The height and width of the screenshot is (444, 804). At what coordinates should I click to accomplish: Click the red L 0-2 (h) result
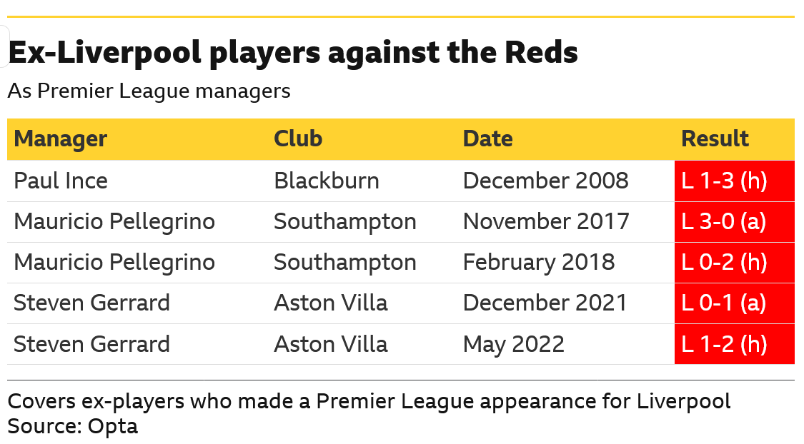pos(734,263)
